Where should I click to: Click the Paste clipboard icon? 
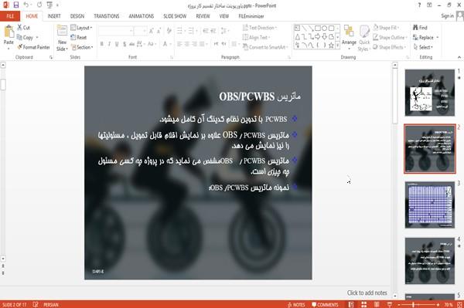tap(9, 32)
